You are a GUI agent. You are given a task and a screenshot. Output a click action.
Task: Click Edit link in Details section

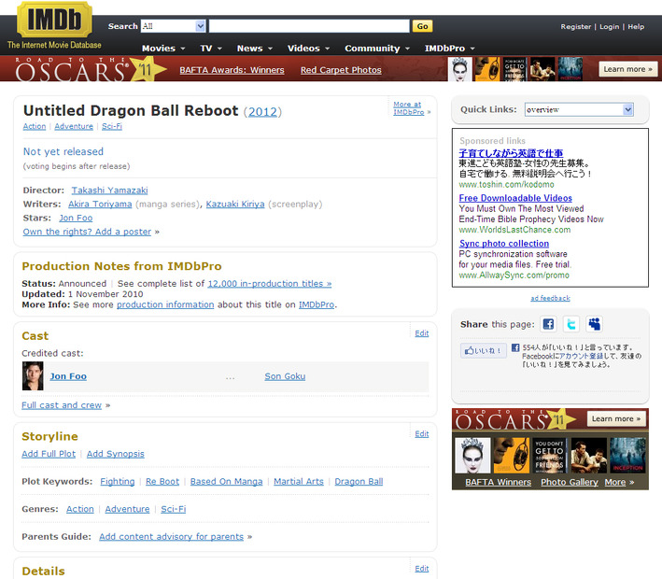point(421,569)
